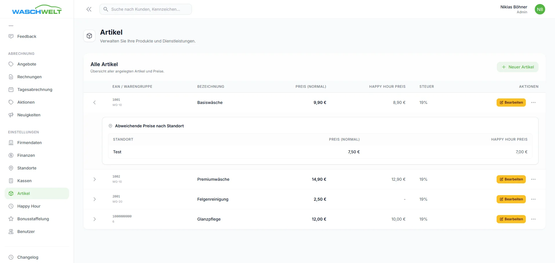Screen dimensions: 555x263
Task: Open three-dot menu for Glanzpflege
Action: tap(533, 219)
